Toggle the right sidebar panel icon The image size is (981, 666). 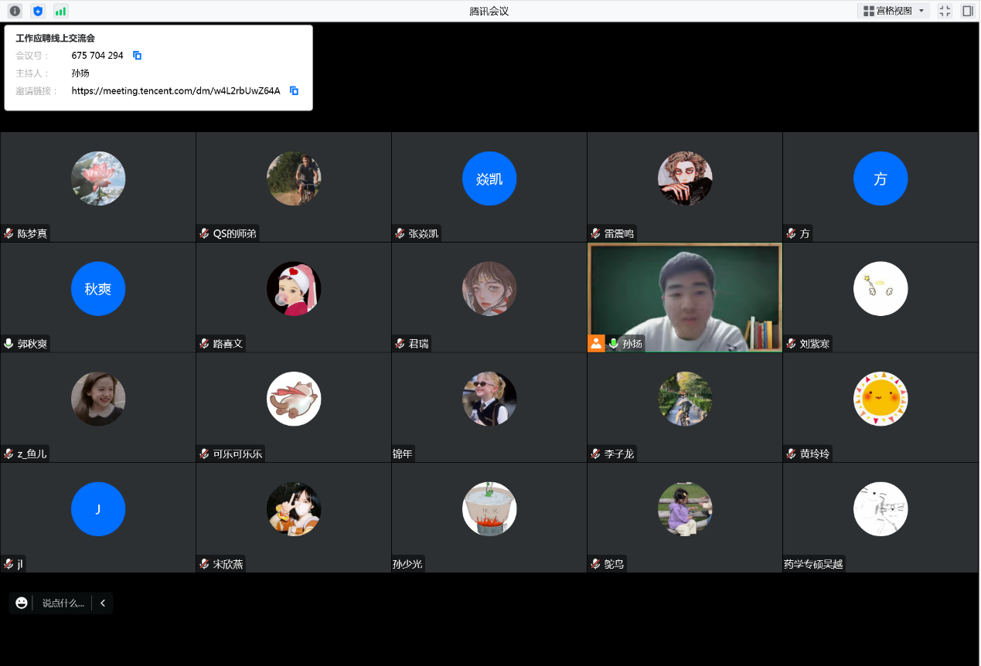coord(967,11)
